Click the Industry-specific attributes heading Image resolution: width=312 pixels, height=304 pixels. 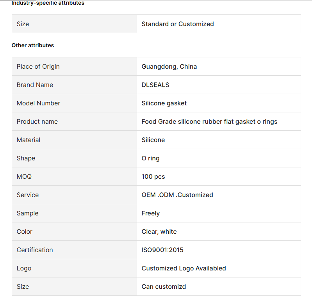[48, 3]
